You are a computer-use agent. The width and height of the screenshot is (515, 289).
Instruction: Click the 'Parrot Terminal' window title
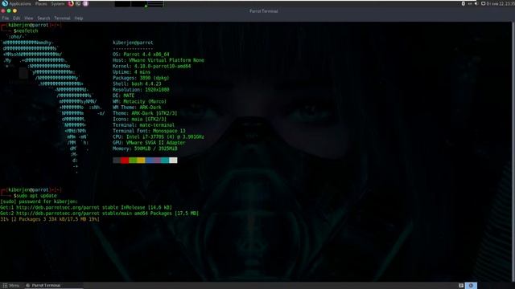pyautogui.click(x=264, y=11)
